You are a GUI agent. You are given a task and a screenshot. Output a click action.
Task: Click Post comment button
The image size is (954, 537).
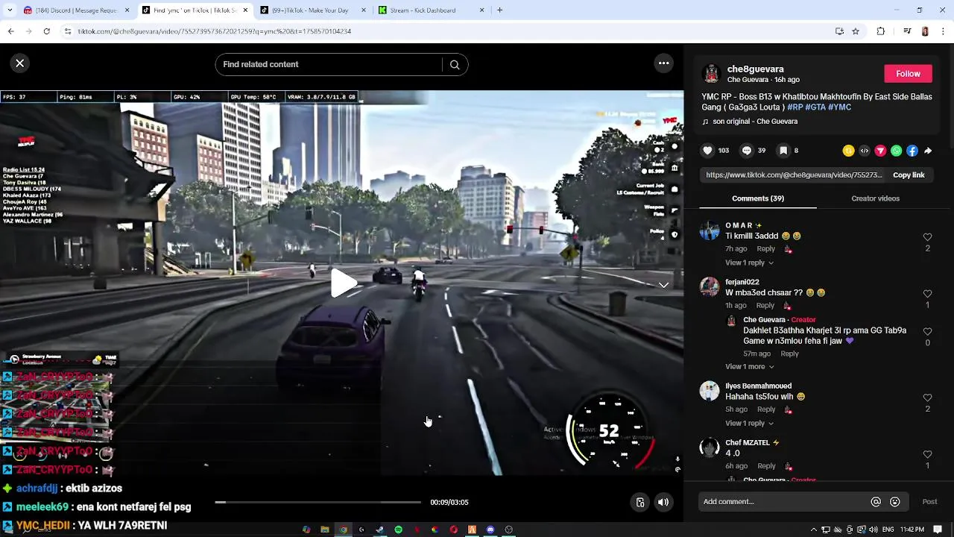pos(929,502)
